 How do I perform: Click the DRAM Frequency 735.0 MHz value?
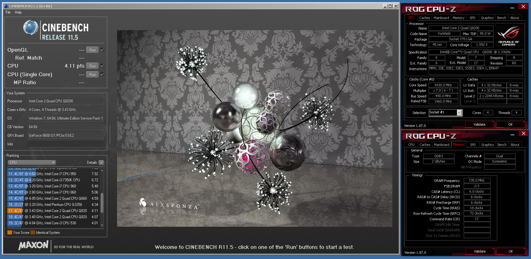coord(477,181)
